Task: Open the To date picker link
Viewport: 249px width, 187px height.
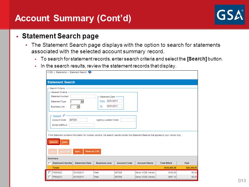Action: click(x=101, y=106)
